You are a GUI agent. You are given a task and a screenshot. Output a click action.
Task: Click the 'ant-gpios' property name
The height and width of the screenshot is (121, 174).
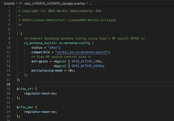(40, 61)
